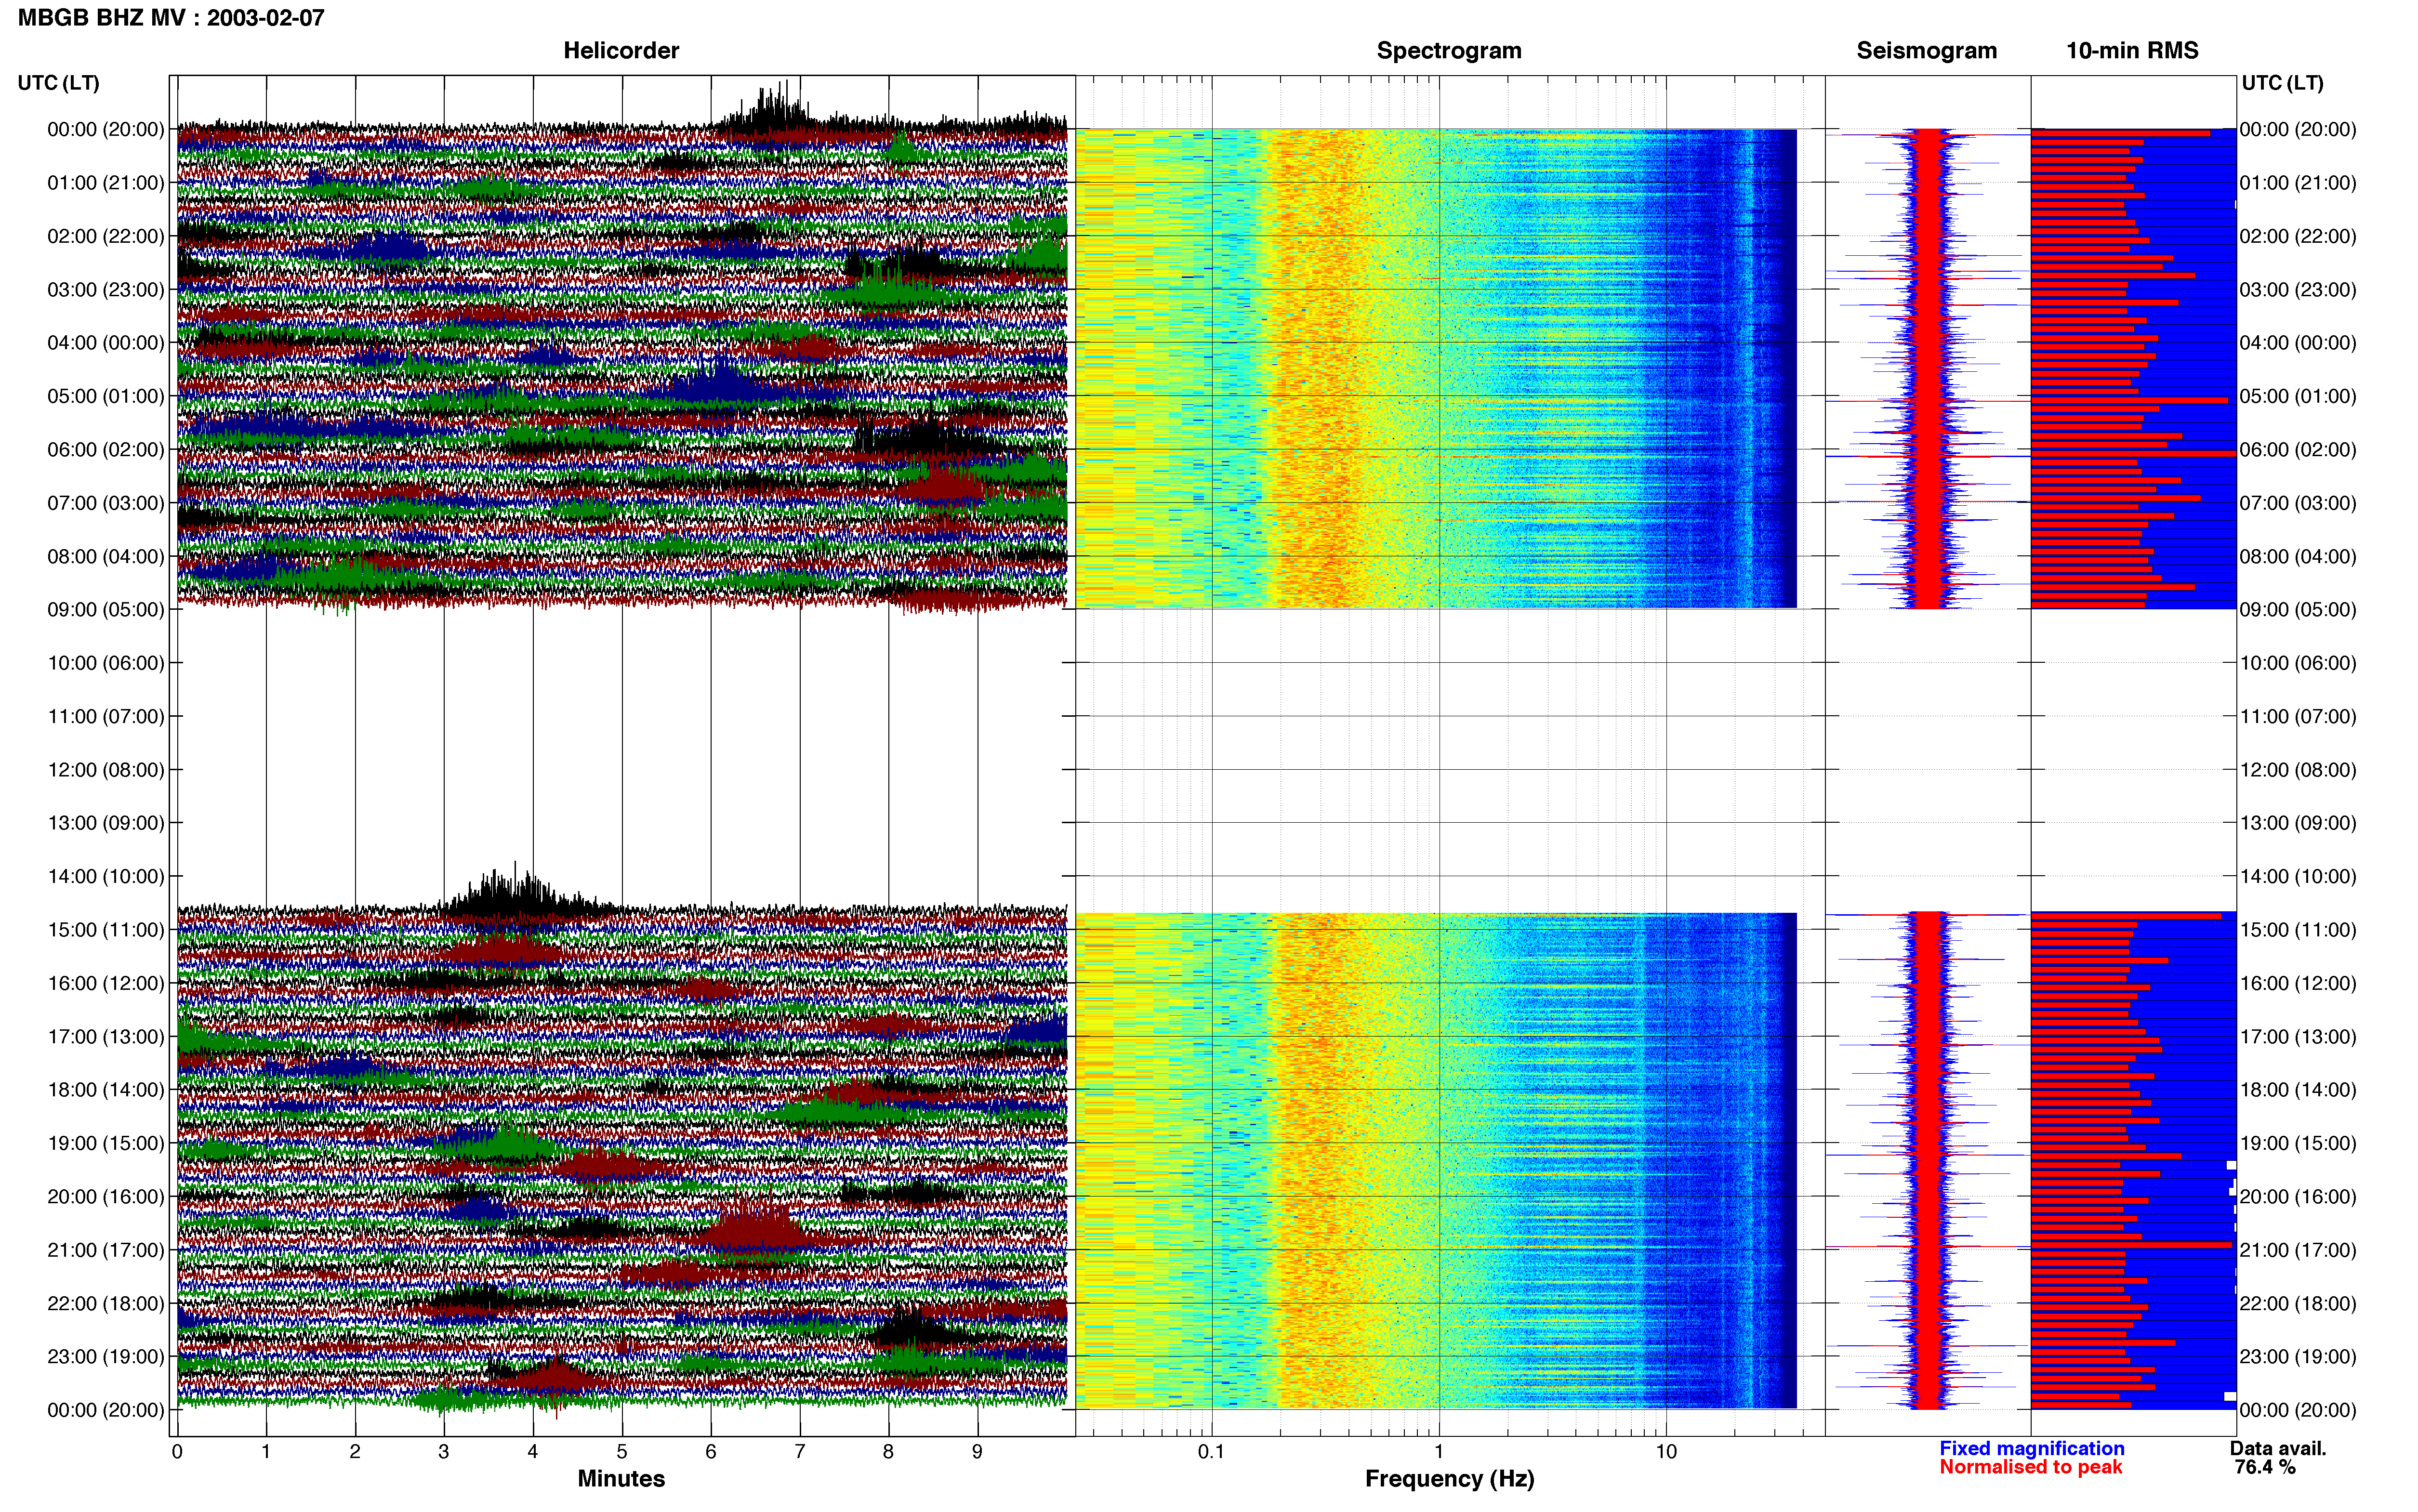Click the left '17:00 (13:00)' time label
Viewport: 2418px width, 1512px height.
point(105,1036)
